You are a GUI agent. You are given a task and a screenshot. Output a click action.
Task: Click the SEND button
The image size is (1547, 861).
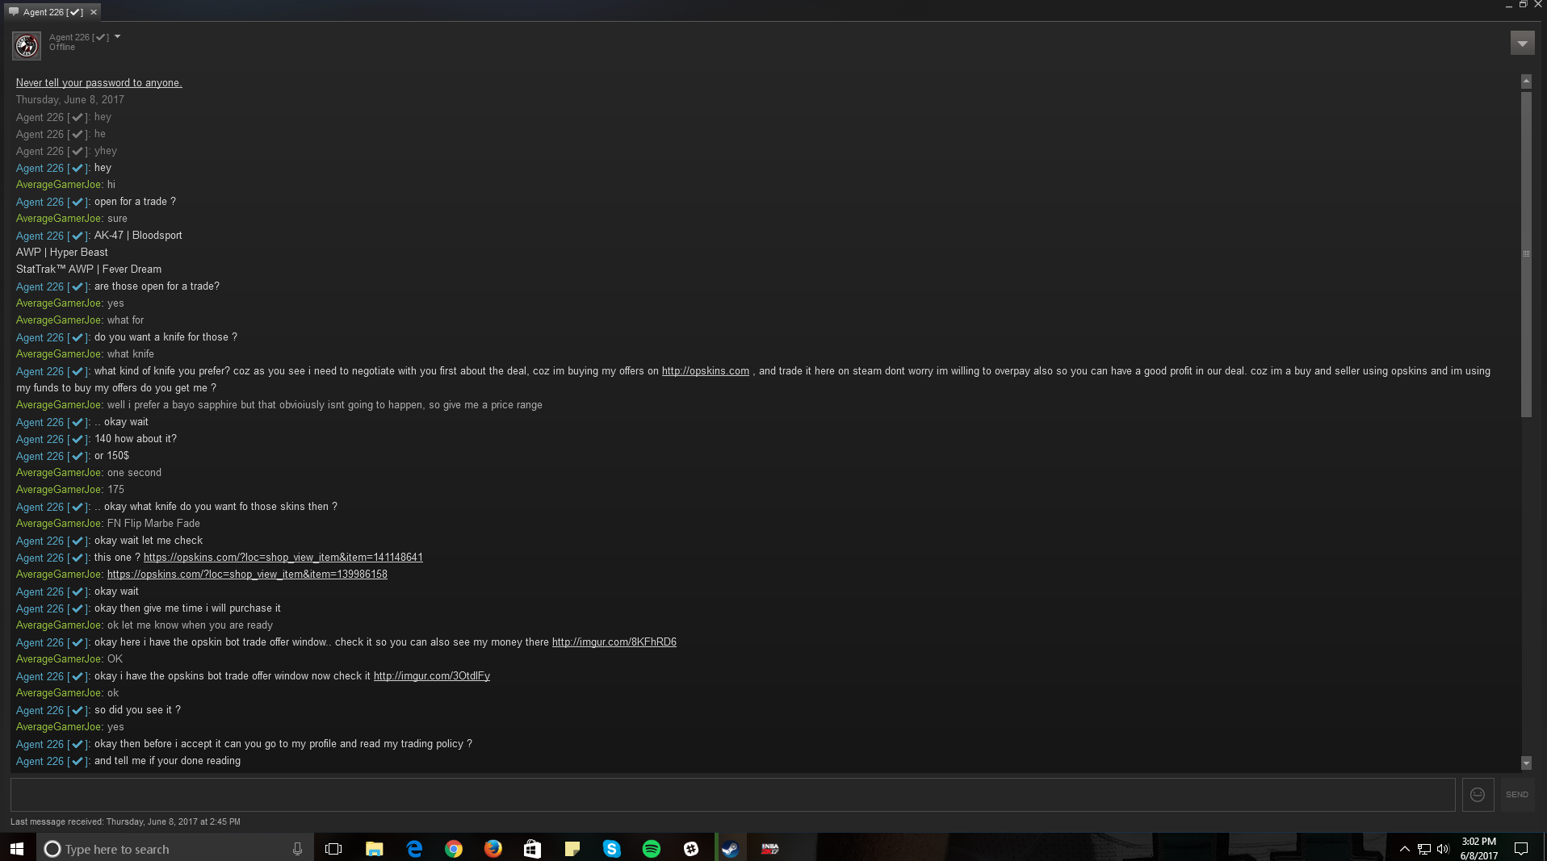[1516, 795]
